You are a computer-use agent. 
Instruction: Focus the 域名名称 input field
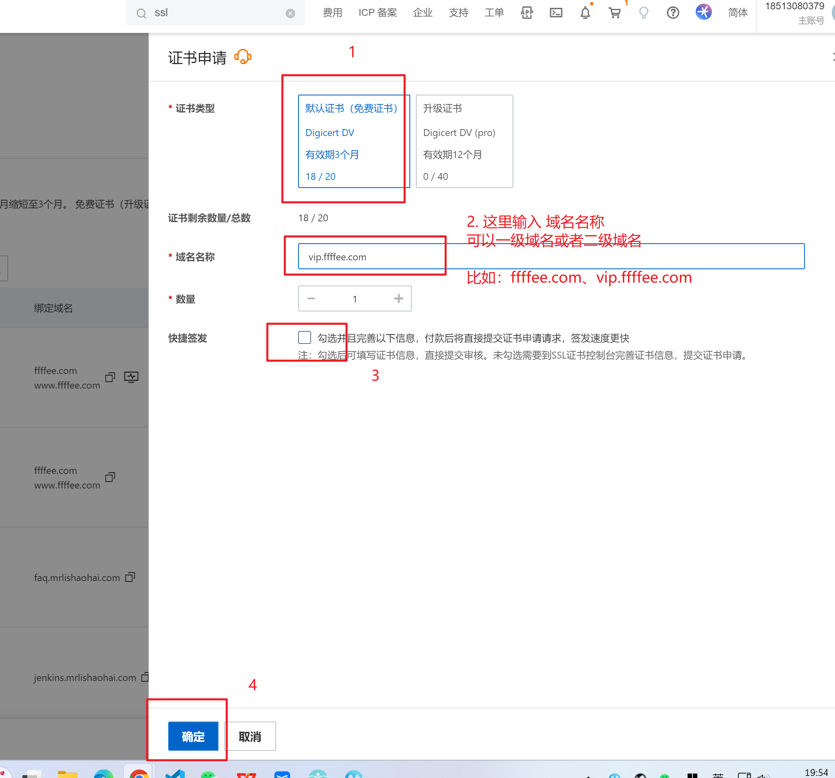(x=551, y=256)
